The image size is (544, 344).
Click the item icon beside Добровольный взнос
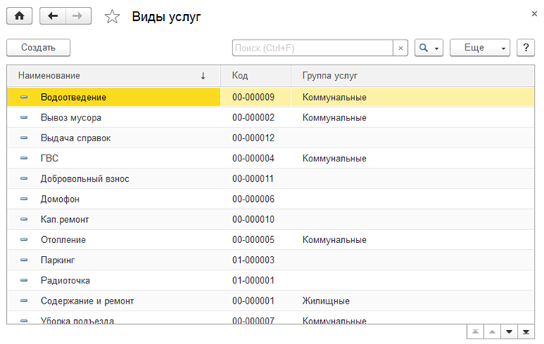click(x=24, y=179)
